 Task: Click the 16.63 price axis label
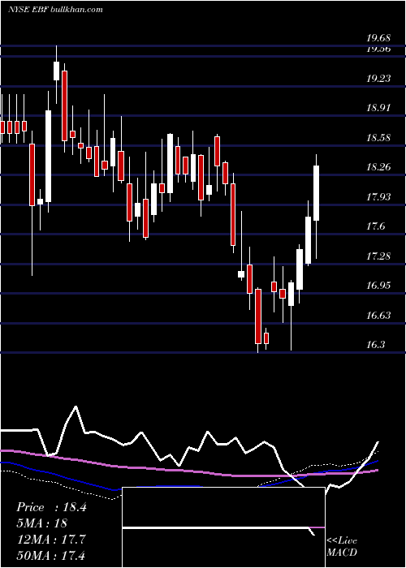click(378, 316)
